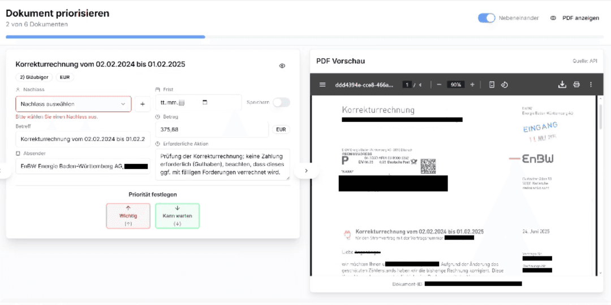Set priority to Kann warten
Viewport: 611px width, 305px height.
pos(177,216)
